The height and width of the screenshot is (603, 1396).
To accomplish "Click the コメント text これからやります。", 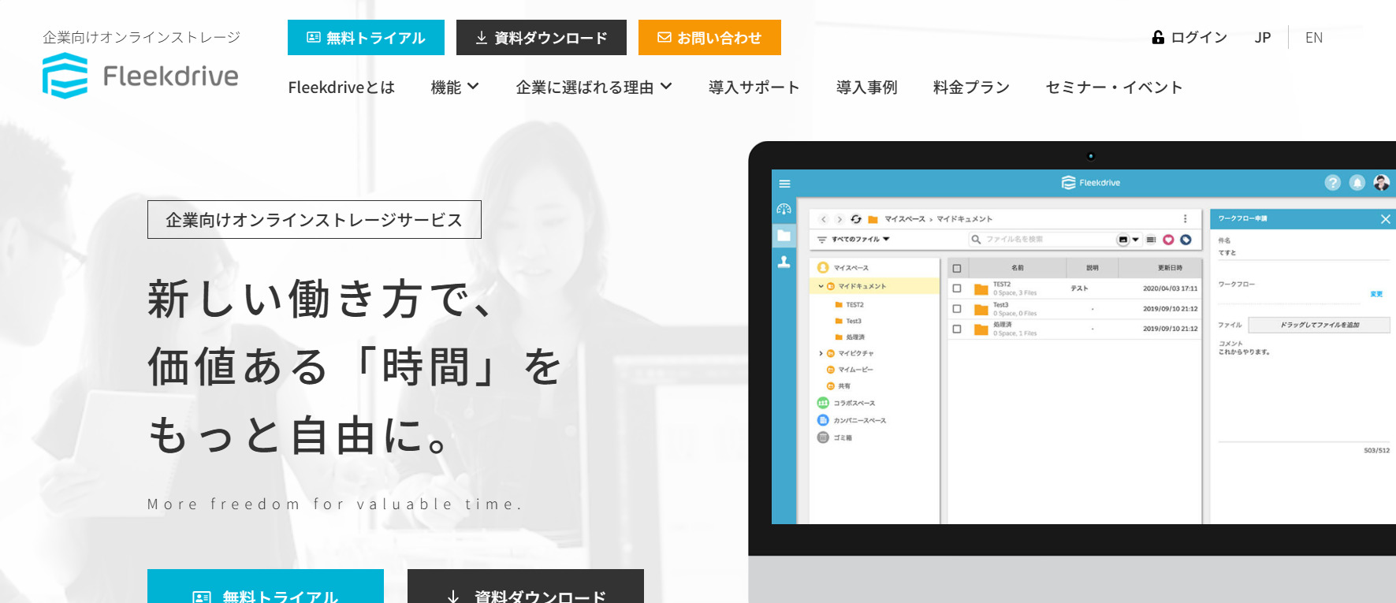I will tap(1245, 352).
